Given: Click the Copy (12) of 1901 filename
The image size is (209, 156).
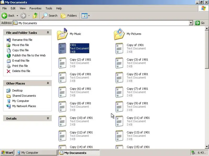Looking at the screenshot, I should [81, 132].
